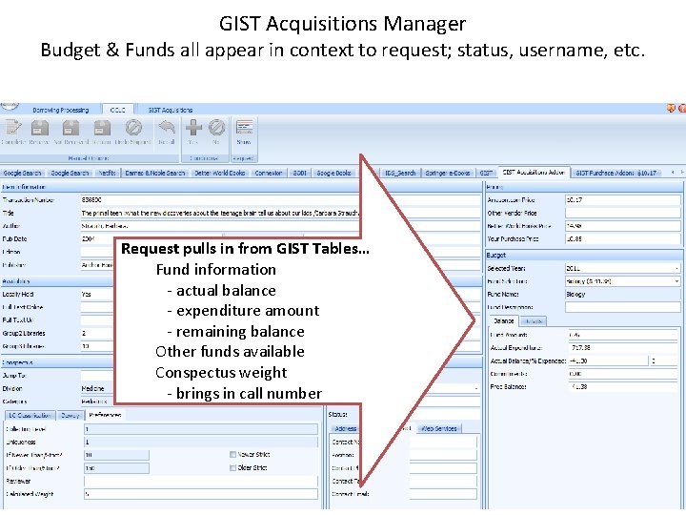This screenshot has width=686, height=515.
Task: Click the Other Vendor Price field
Action: (623, 213)
